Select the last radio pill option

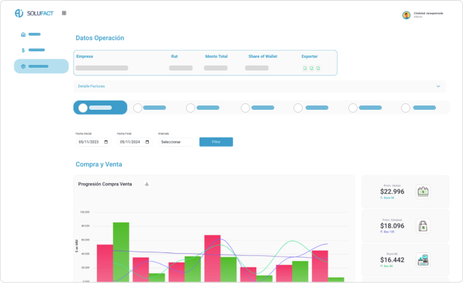[x=418, y=108]
